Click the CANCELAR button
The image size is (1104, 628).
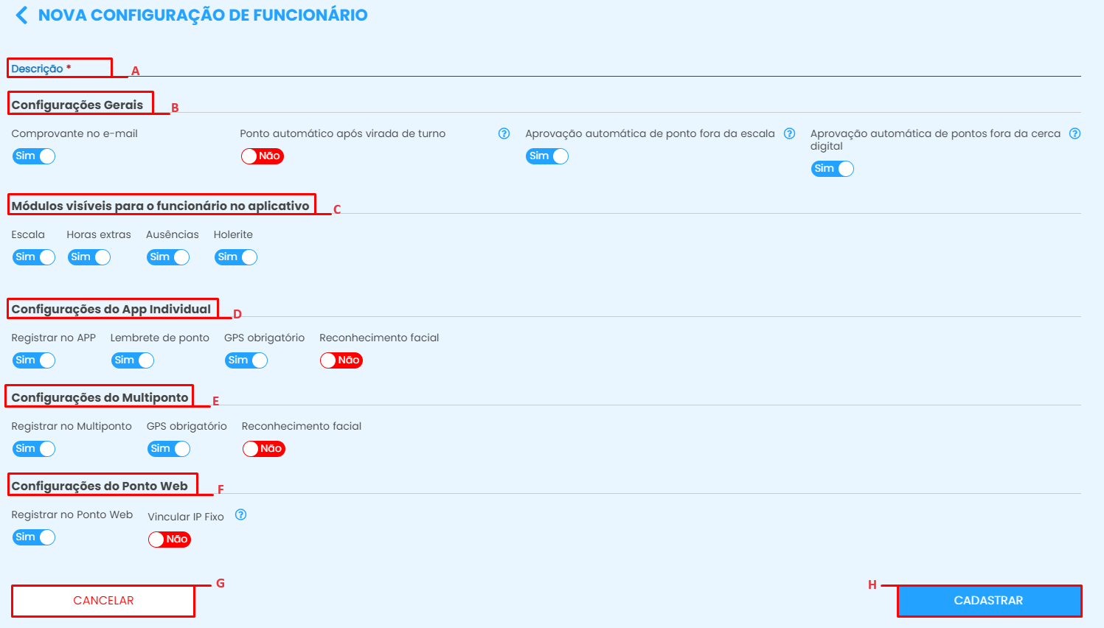[x=103, y=601]
